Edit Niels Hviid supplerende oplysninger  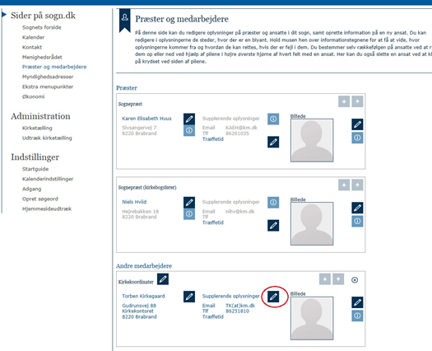(273, 226)
